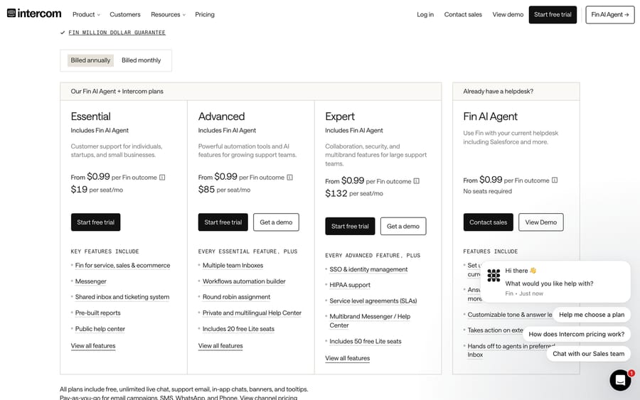
Task: Expand the Resources menu
Action: click(168, 14)
